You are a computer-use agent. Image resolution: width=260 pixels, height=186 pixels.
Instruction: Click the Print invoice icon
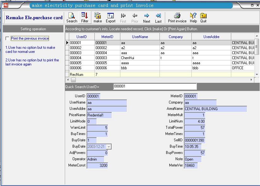pos(177,18)
